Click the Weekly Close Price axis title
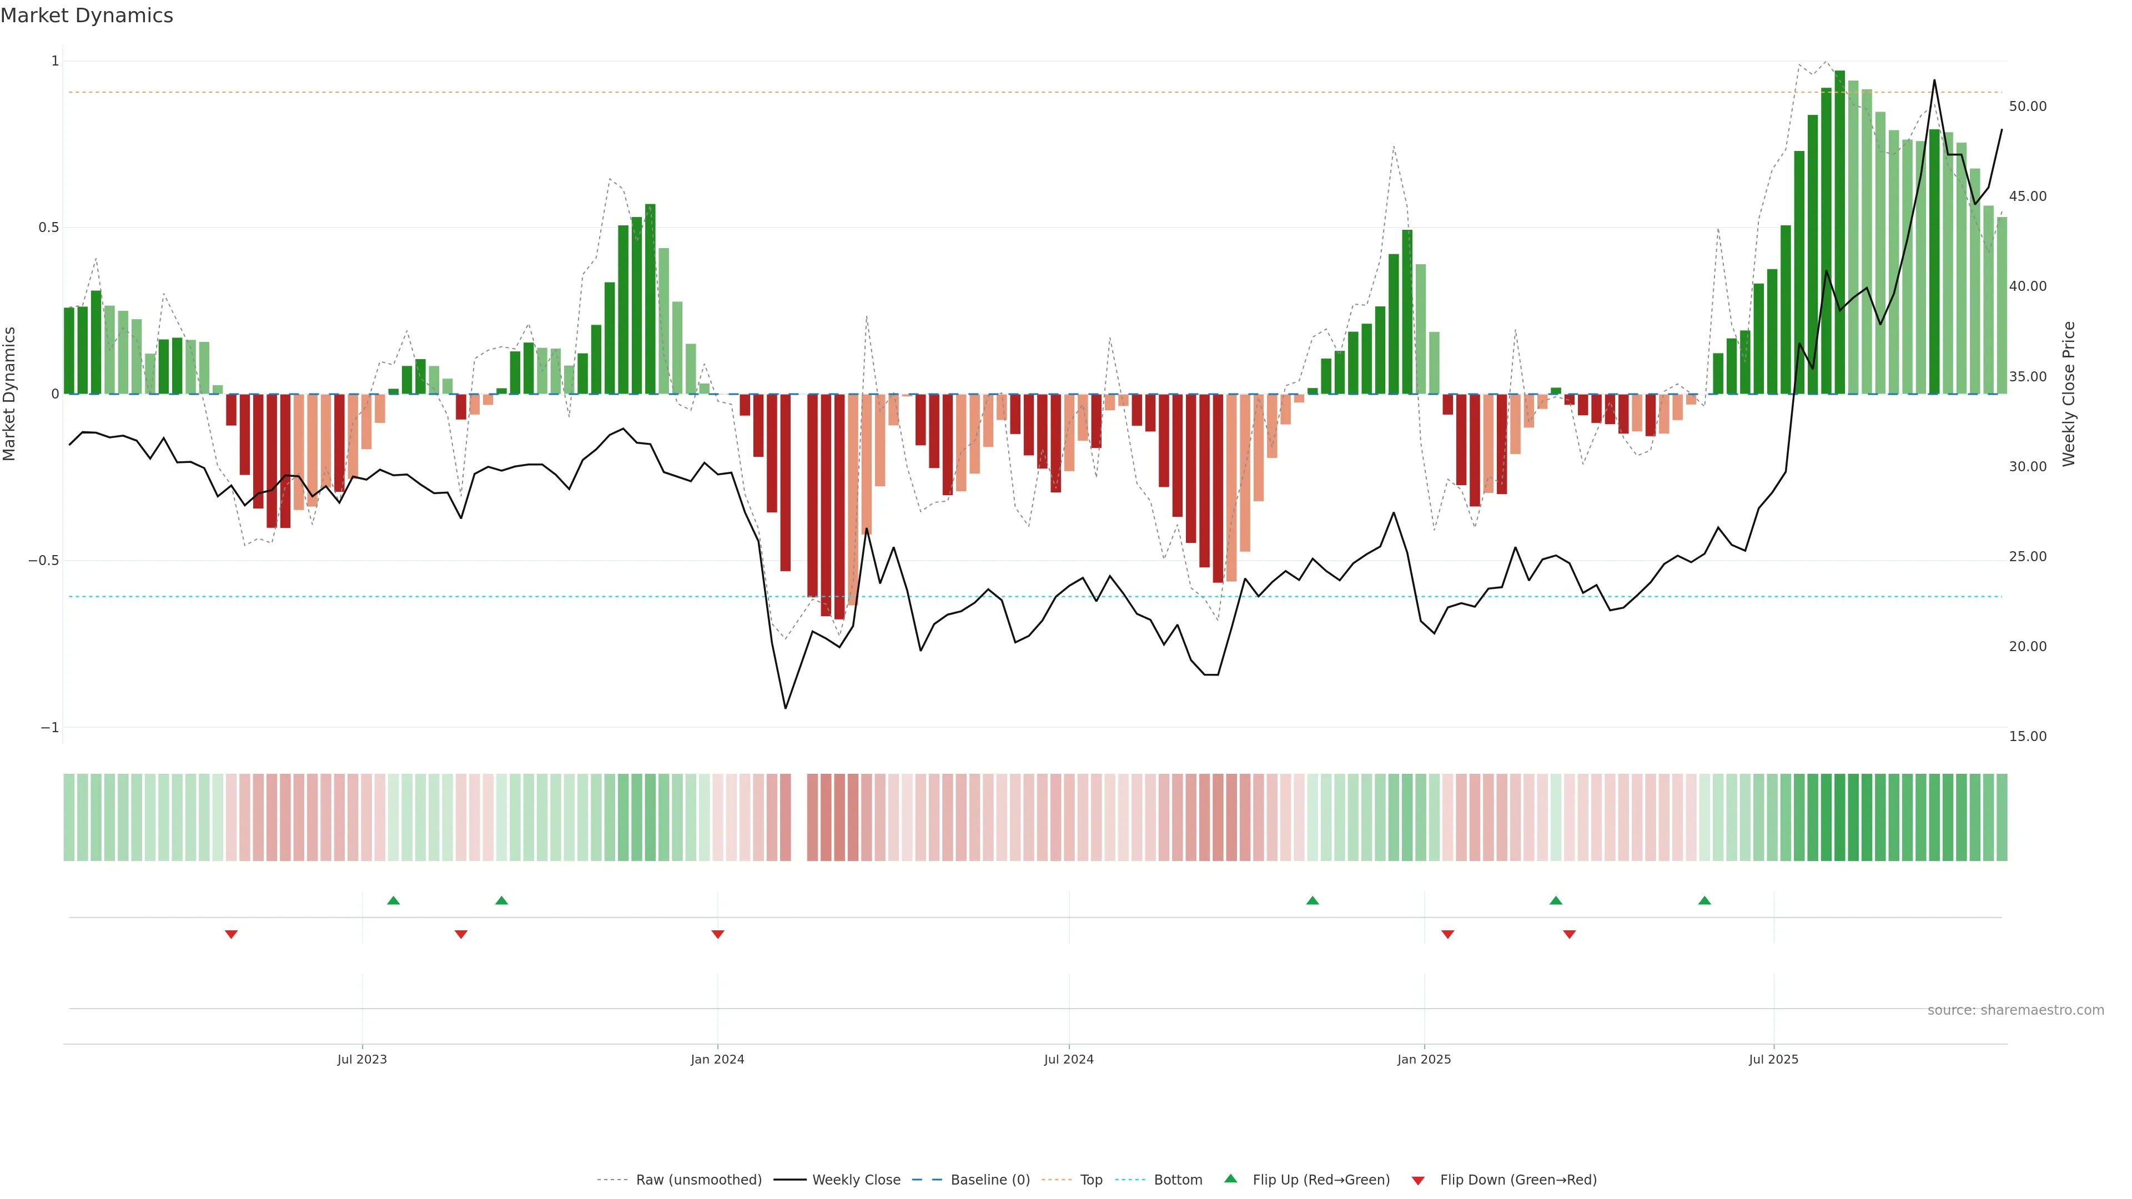 tap(2069, 394)
